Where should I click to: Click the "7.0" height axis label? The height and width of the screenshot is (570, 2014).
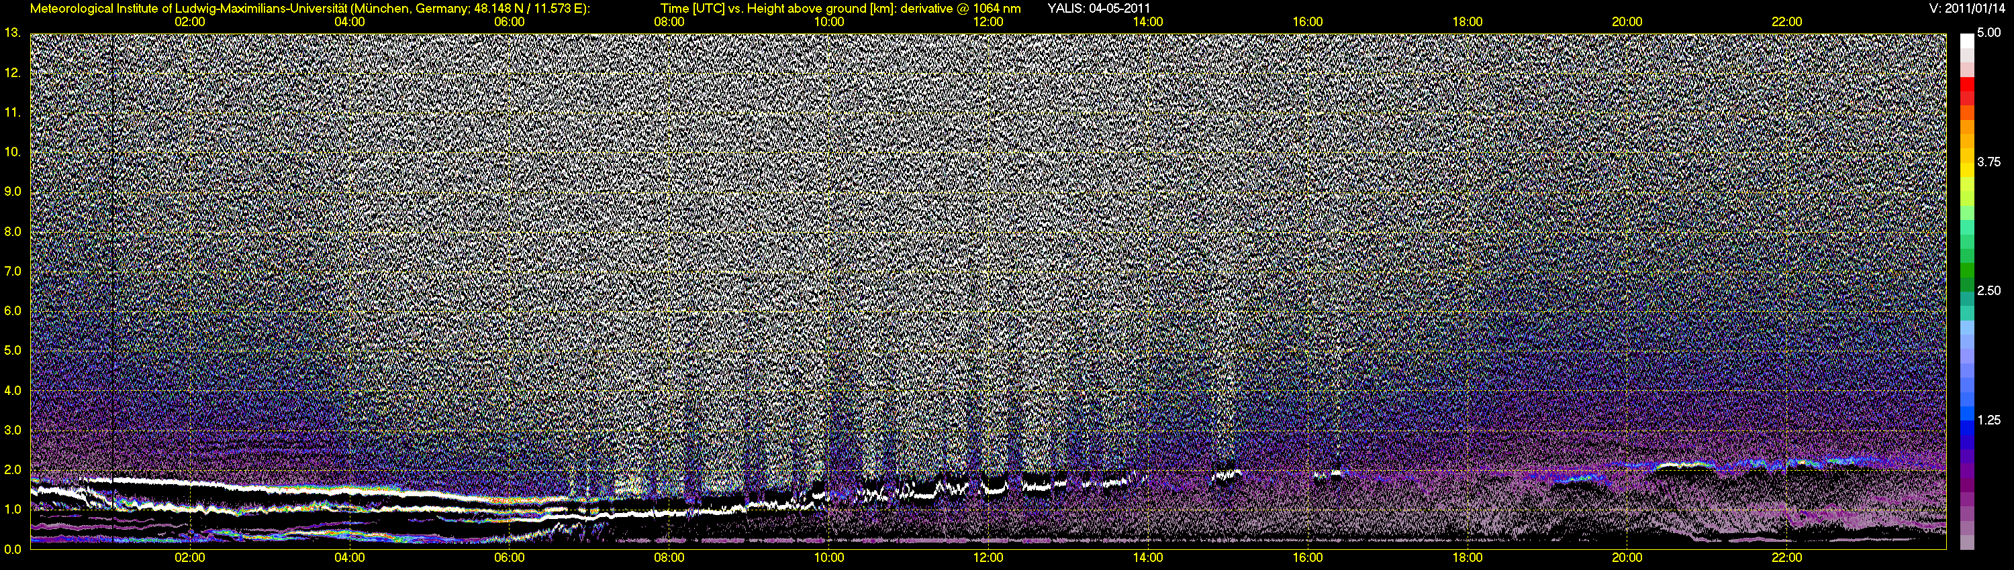[13, 271]
